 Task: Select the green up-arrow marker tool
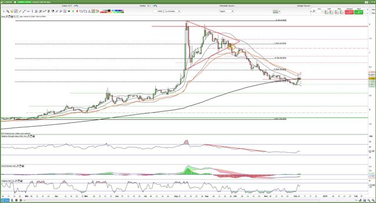point(73,11)
